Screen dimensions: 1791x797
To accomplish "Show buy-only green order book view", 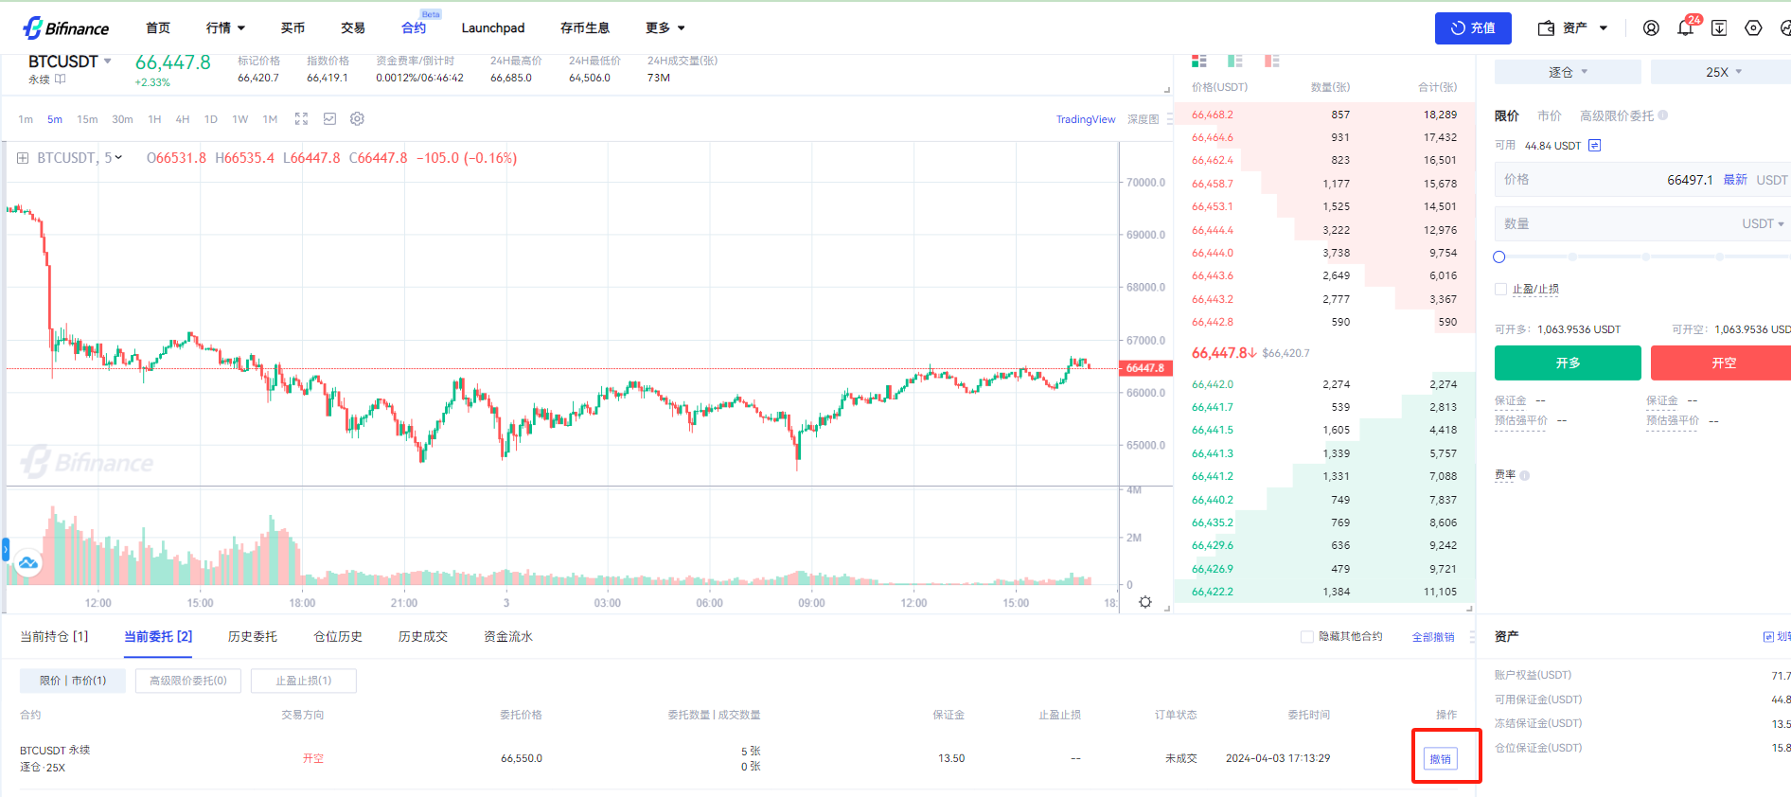I will coord(1234,62).
